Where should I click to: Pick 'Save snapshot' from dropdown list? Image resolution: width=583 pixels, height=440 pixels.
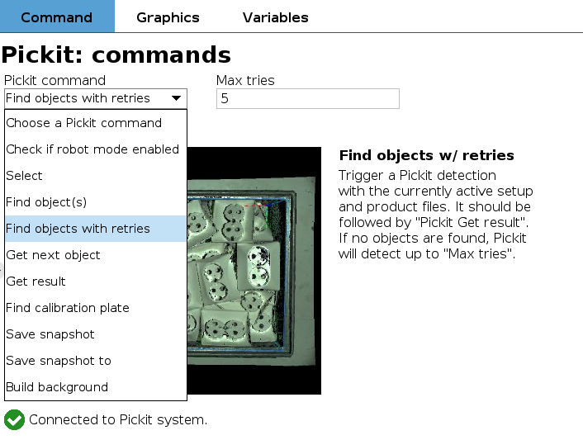[50, 334]
